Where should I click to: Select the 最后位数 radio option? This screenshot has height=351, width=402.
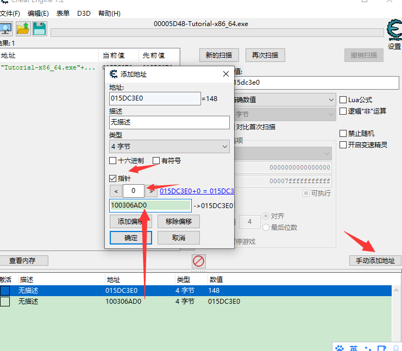click(x=266, y=227)
